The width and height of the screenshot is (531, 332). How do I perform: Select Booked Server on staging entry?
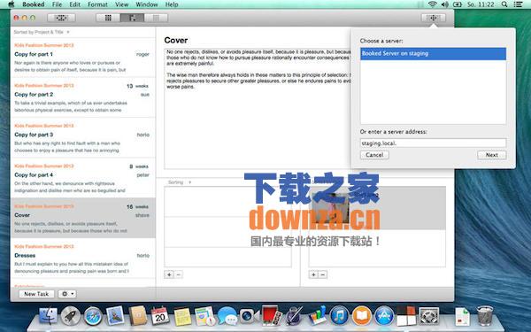click(433, 53)
